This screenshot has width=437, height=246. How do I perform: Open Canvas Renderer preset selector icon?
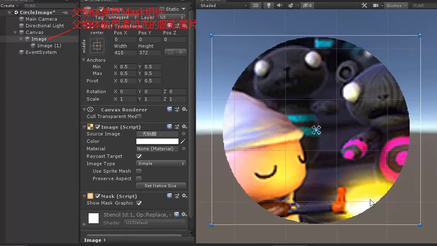(x=177, y=109)
